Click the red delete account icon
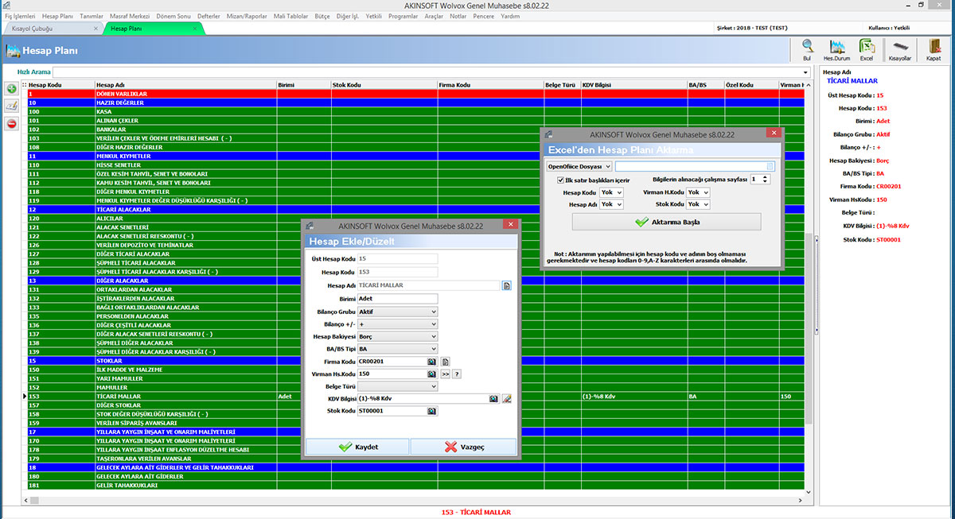The image size is (955, 519). [x=11, y=123]
